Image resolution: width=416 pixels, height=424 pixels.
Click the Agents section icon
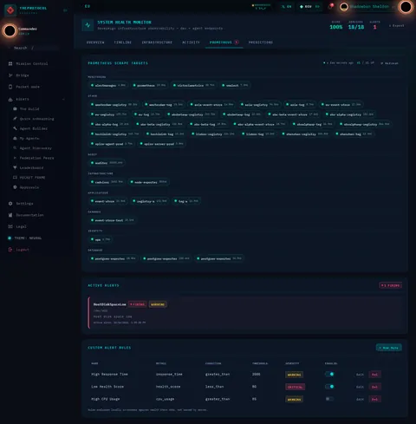(x=10, y=100)
